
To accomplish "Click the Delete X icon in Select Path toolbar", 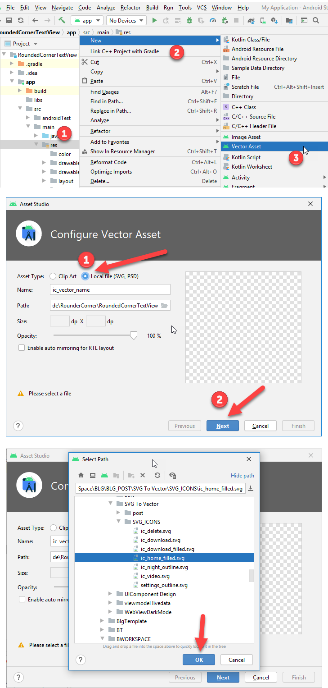I will [x=143, y=475].
